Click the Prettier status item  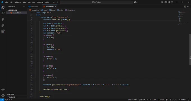[182, 100]
